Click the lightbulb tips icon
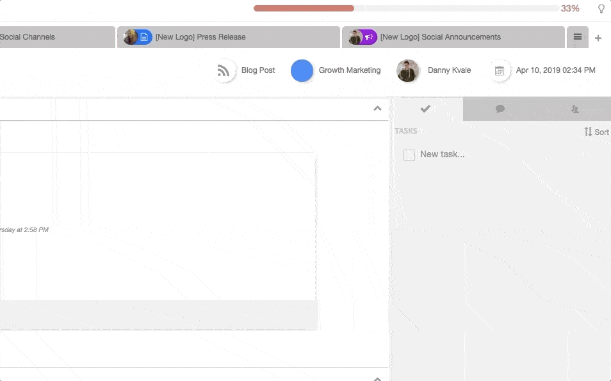This screenshot has width=611, height=381. 601,8
